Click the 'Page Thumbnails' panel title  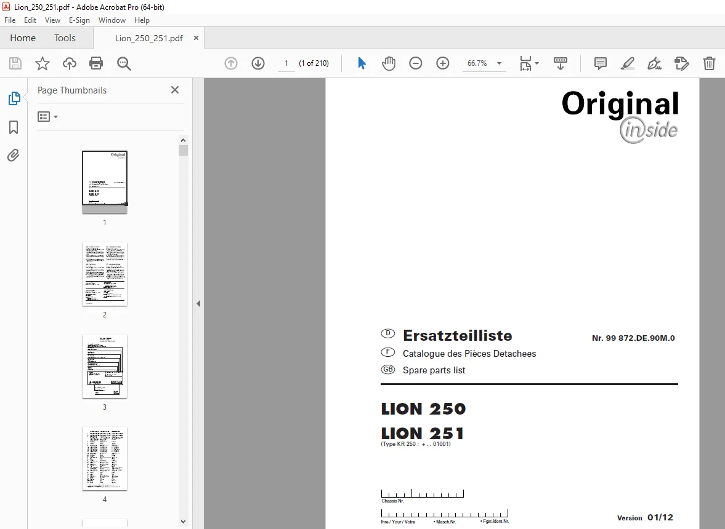[x=71, y=90]
